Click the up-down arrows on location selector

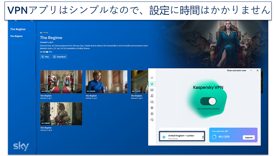[203, 137]
